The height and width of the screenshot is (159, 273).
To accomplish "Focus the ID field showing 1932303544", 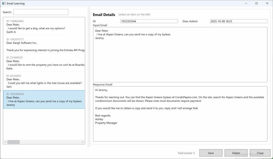I will coord(149,21).
